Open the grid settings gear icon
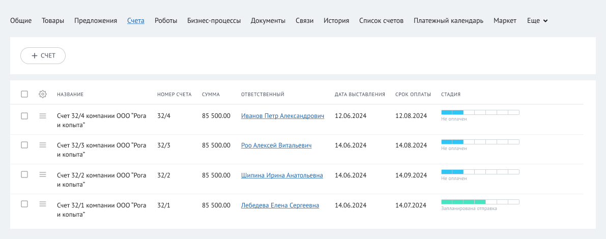Screen dimensions: 606x239 click(43, 94)
